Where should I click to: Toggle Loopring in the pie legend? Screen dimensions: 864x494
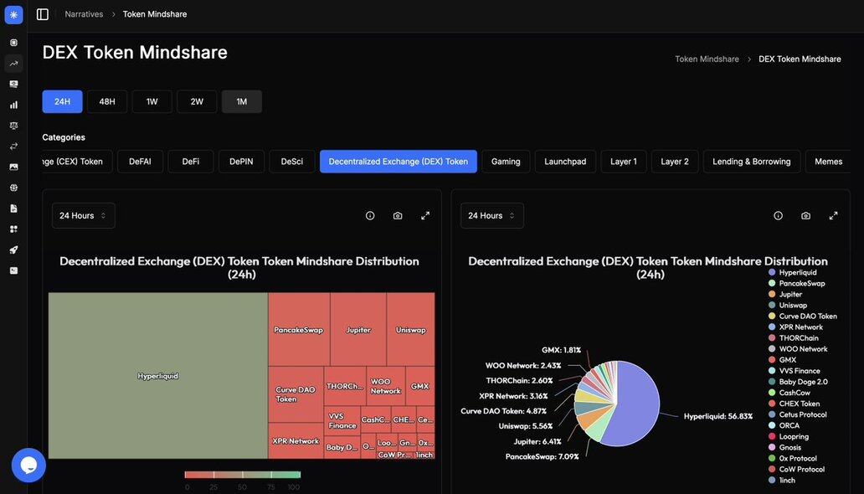point(789,436)
